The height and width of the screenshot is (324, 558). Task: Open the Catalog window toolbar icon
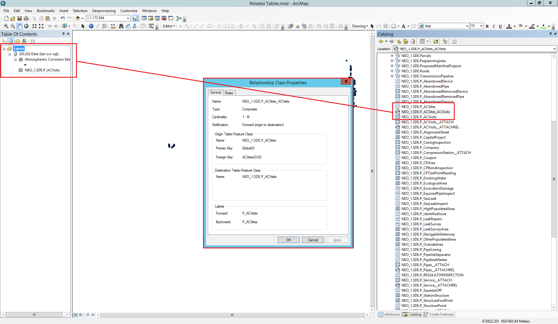click(x=151, y=18)
